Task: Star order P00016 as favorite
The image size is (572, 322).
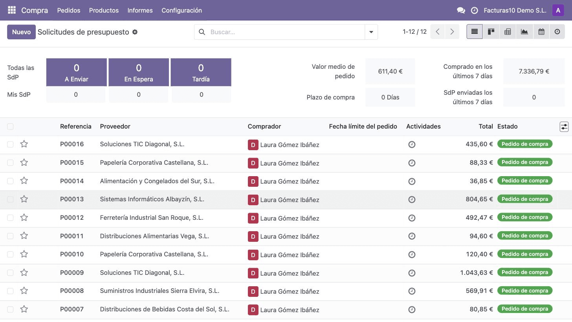Action: 24,144
